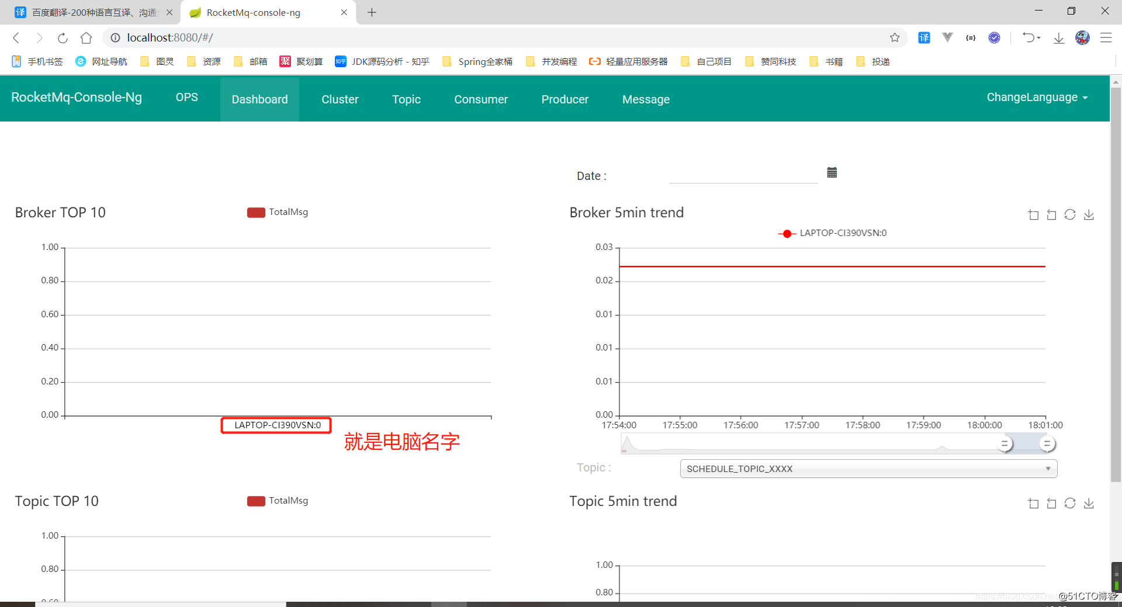Close the Baidu translate tab

pyautogui.click(x=169, y=12)
